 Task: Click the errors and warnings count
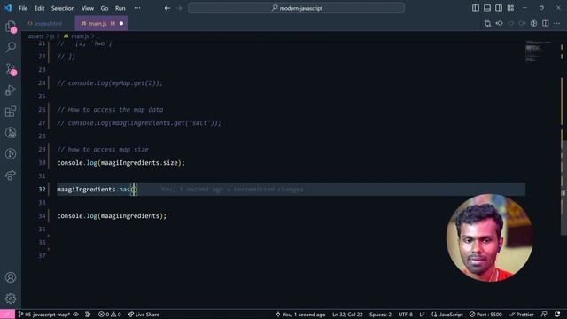[x=110, y=315]
